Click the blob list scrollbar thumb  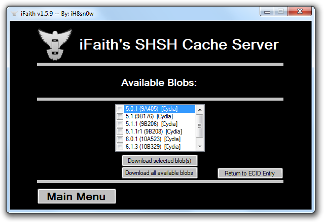[200, 124]
